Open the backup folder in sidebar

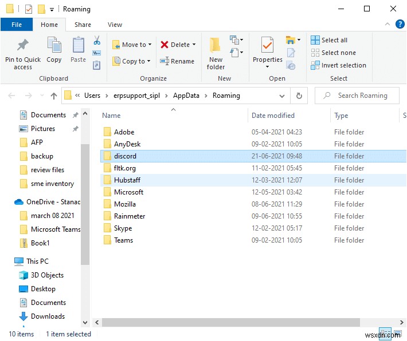point(42,156)
